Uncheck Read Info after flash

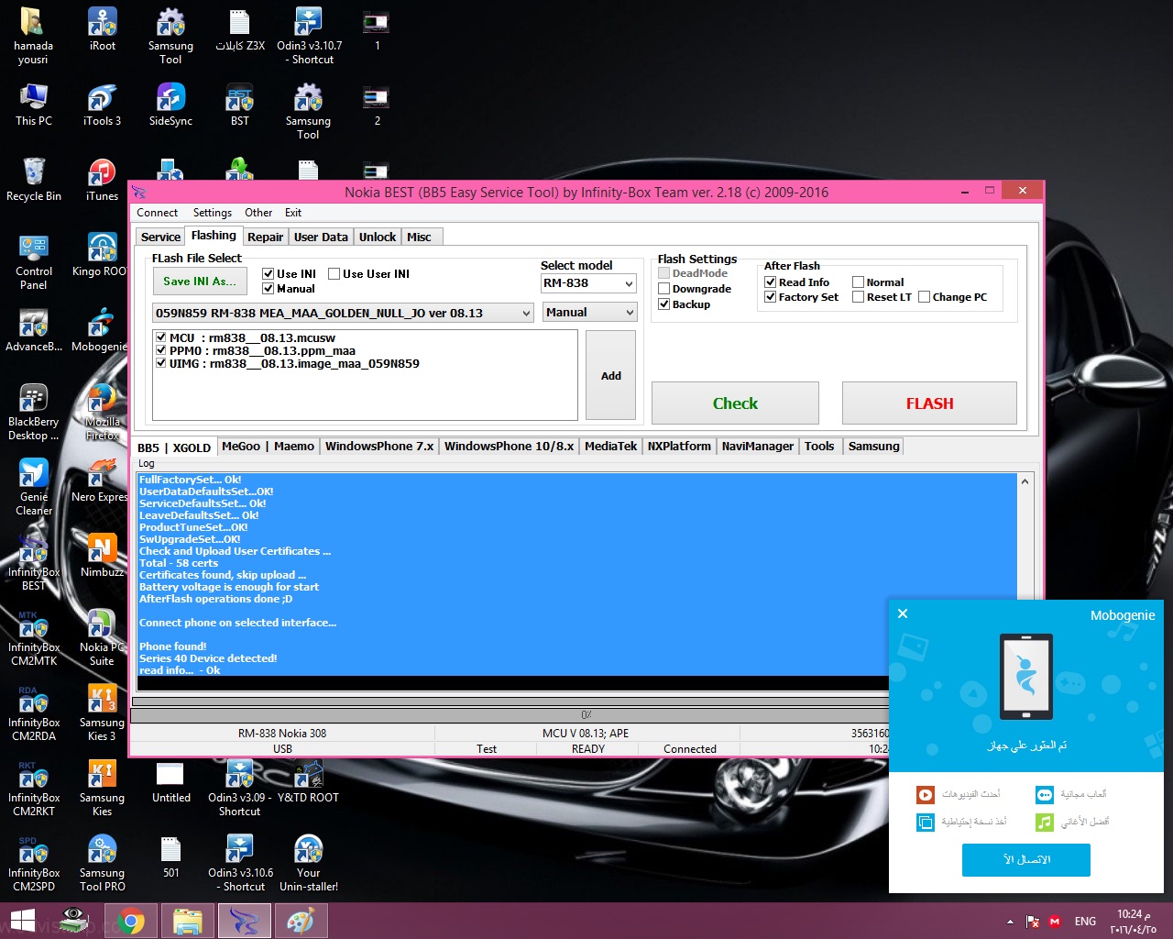click(x=771, y=282)
